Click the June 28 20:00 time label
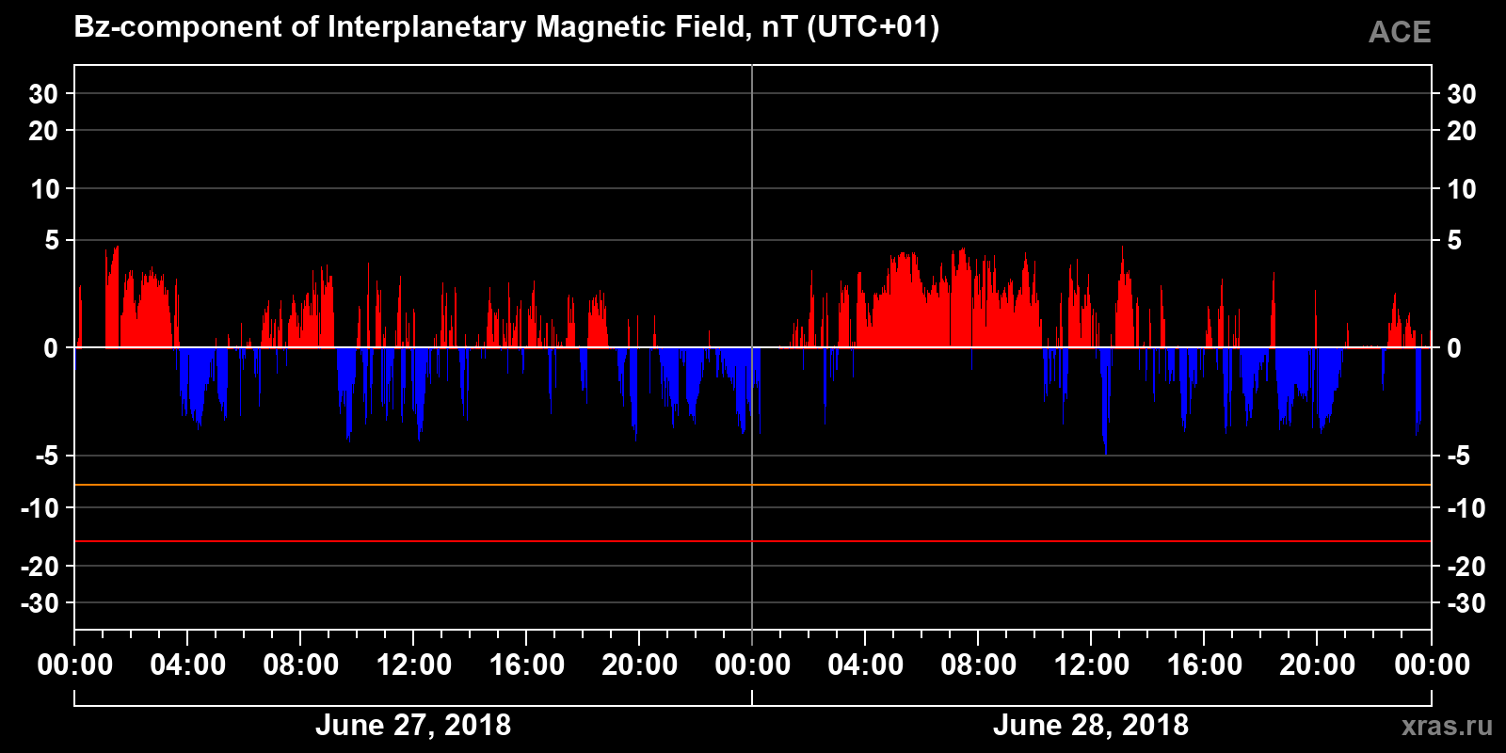This screenshot has width=1506, height=753. (1318, 665)
